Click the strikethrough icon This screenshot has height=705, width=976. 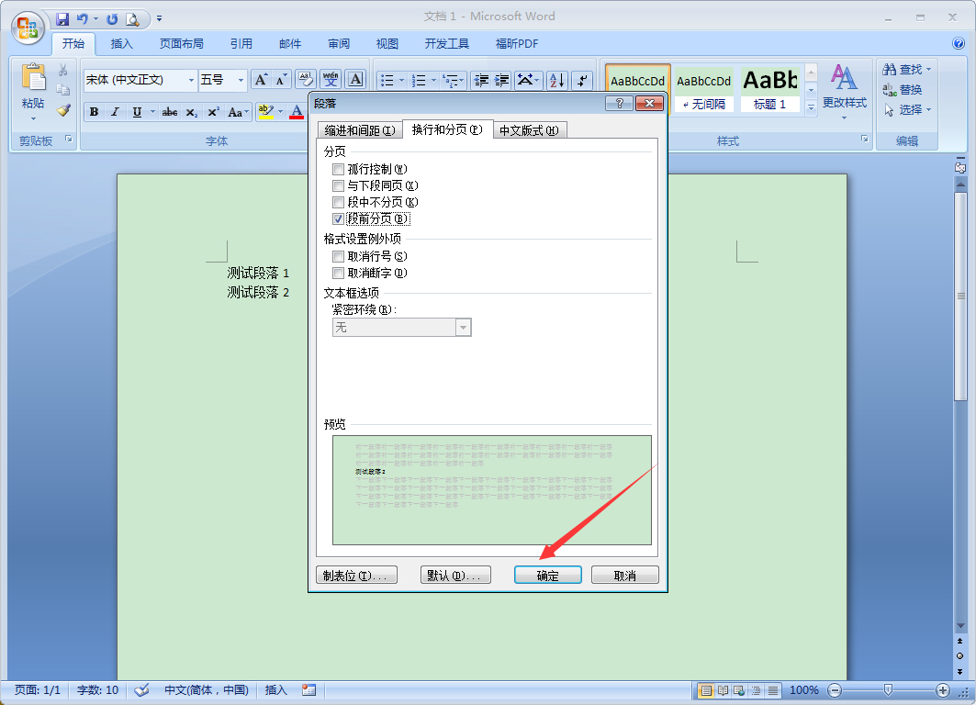pyautogui.click(x=169, y=112)
